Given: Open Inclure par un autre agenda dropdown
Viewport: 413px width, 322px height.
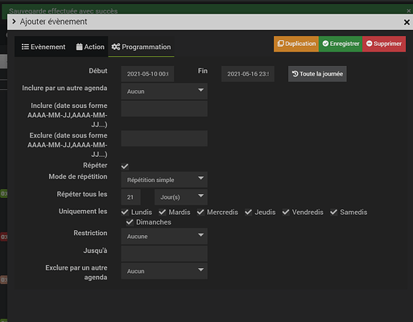Looking at the screenshot, I should pos(164,91).
